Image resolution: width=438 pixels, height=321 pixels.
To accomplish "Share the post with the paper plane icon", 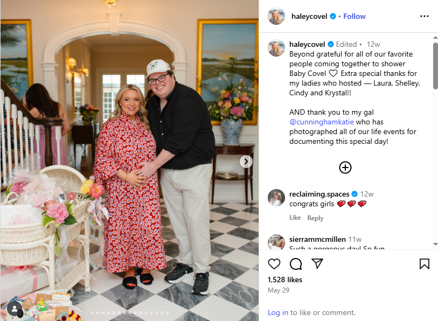I will 317,263.
